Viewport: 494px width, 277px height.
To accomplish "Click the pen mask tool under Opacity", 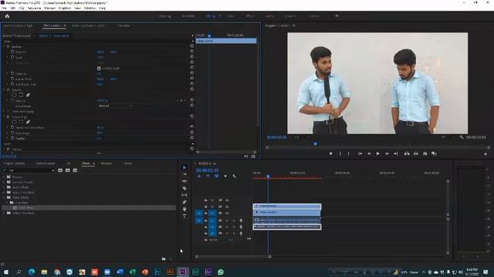I will (x=28, y=95).
